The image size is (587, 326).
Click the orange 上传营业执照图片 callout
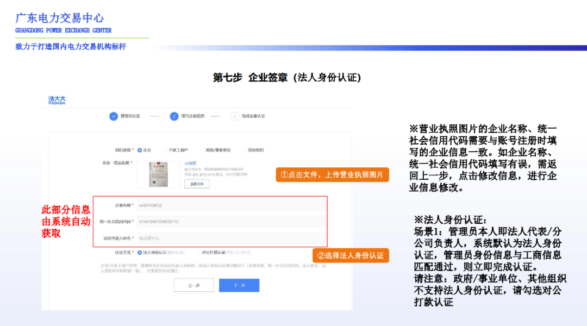tap(332, 175)
